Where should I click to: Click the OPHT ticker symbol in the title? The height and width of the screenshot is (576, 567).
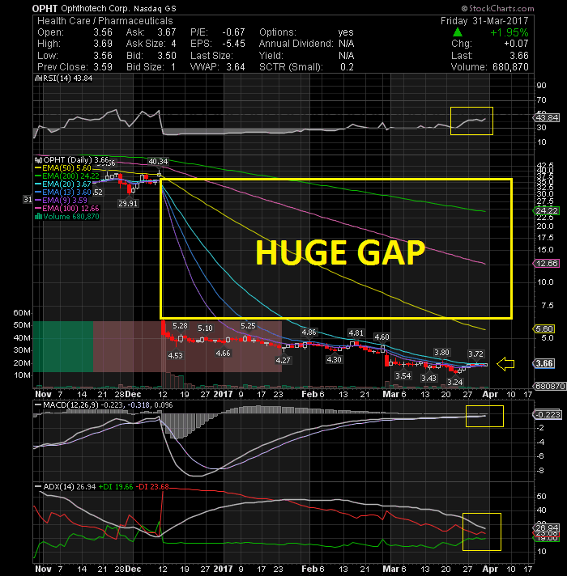(x=45, y=8)
